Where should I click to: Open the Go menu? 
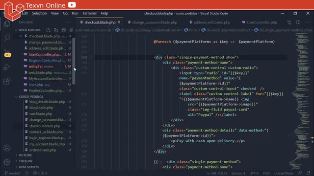[65, 13]
